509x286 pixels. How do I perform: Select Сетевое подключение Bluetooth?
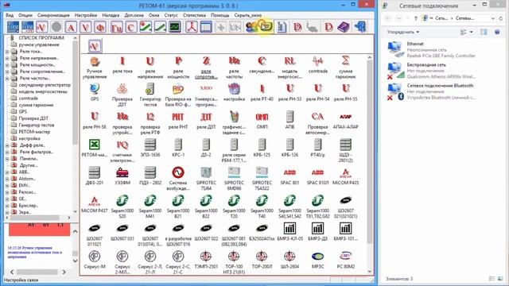pos(432,91)
